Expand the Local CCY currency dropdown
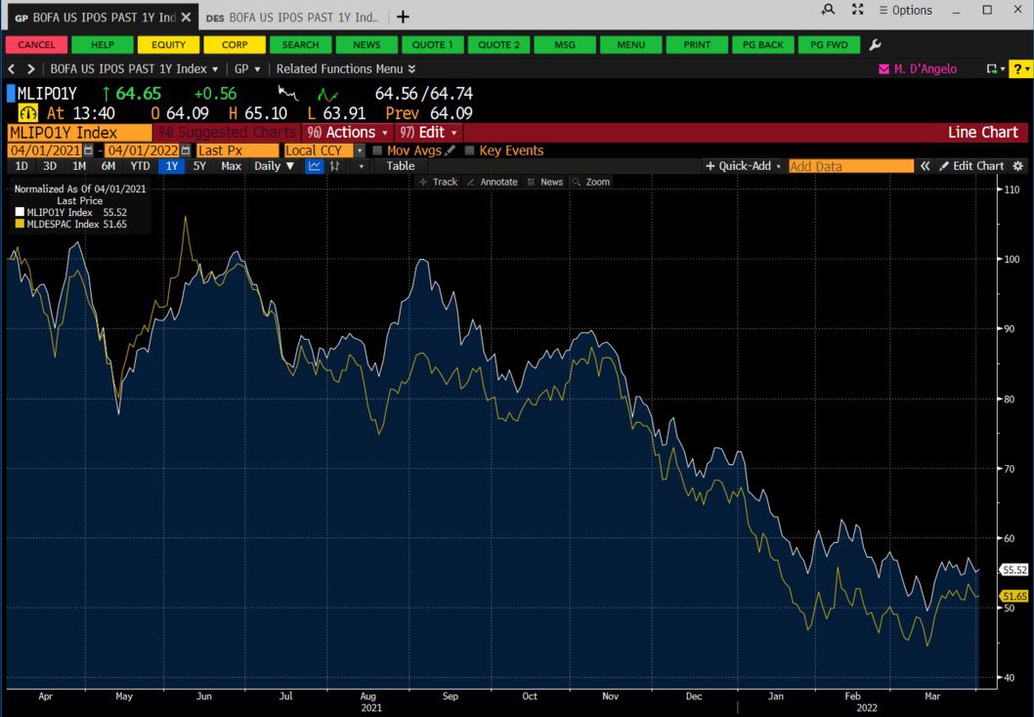This screenshot has height=717, width=1034. (360, 150)
